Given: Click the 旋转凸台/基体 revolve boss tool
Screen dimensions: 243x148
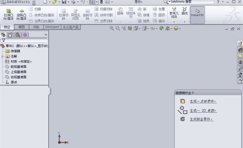Looking at the screenshot, I should pyautogui.click(x=21, y=15).
